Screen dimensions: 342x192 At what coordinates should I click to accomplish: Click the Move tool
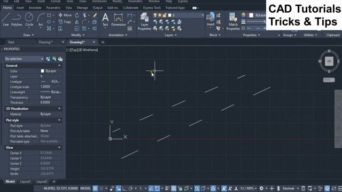point(65,15)
